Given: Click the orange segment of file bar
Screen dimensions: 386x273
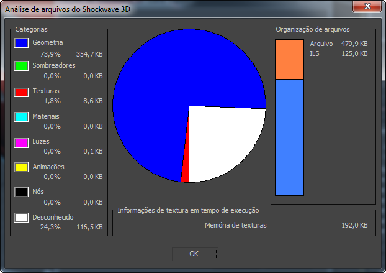Looking at the screenshot, I should tap(289, 60).
